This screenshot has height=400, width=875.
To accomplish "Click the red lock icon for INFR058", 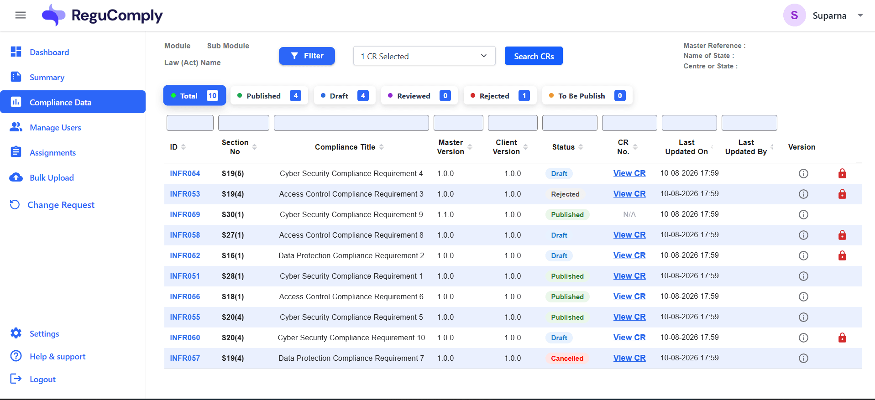I will point(842,235).
